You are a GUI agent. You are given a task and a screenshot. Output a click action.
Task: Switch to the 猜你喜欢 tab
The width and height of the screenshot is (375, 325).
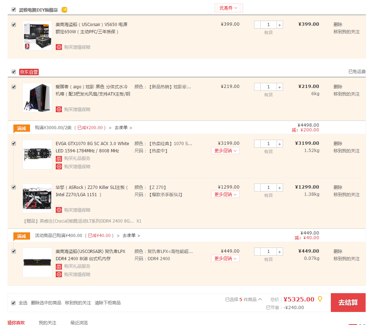tap(16, 322)
